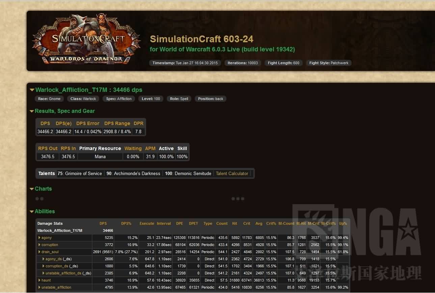The image size is (435, 293).
Task: Expand the agony_ds sub-ability row
Action: pos(44,259)
